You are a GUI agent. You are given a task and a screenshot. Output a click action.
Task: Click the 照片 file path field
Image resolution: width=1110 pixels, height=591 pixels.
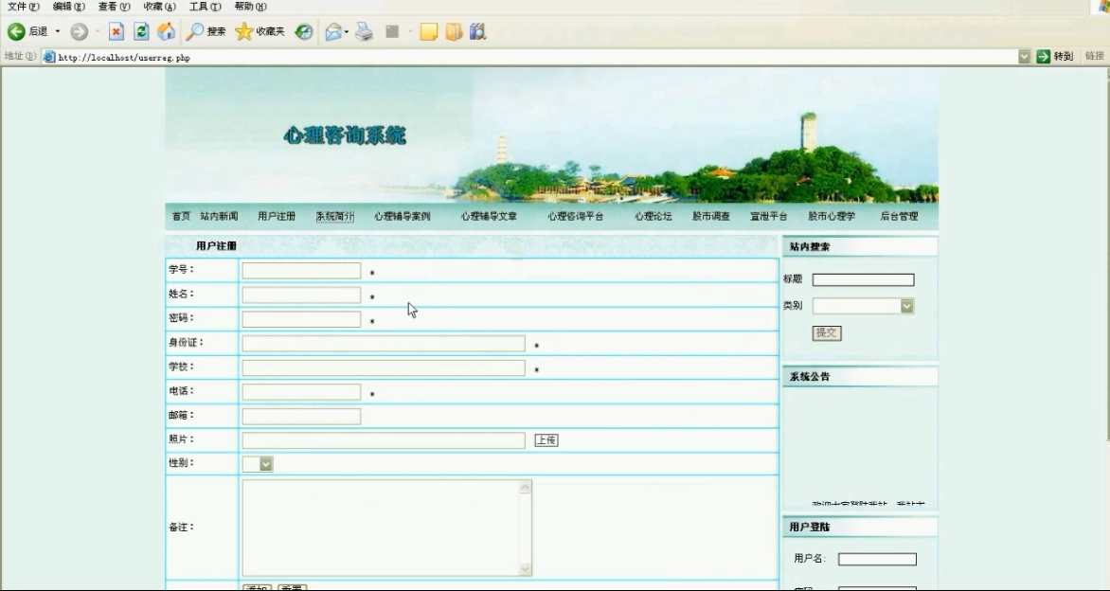pos(384,440)
